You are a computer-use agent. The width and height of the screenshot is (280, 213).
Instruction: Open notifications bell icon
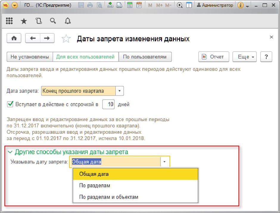pos(68,21)
